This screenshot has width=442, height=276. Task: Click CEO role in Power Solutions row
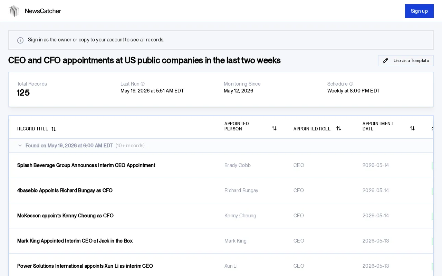pos(299,266)
